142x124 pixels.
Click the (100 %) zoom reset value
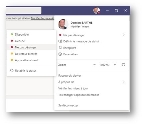tap(105, 65)
